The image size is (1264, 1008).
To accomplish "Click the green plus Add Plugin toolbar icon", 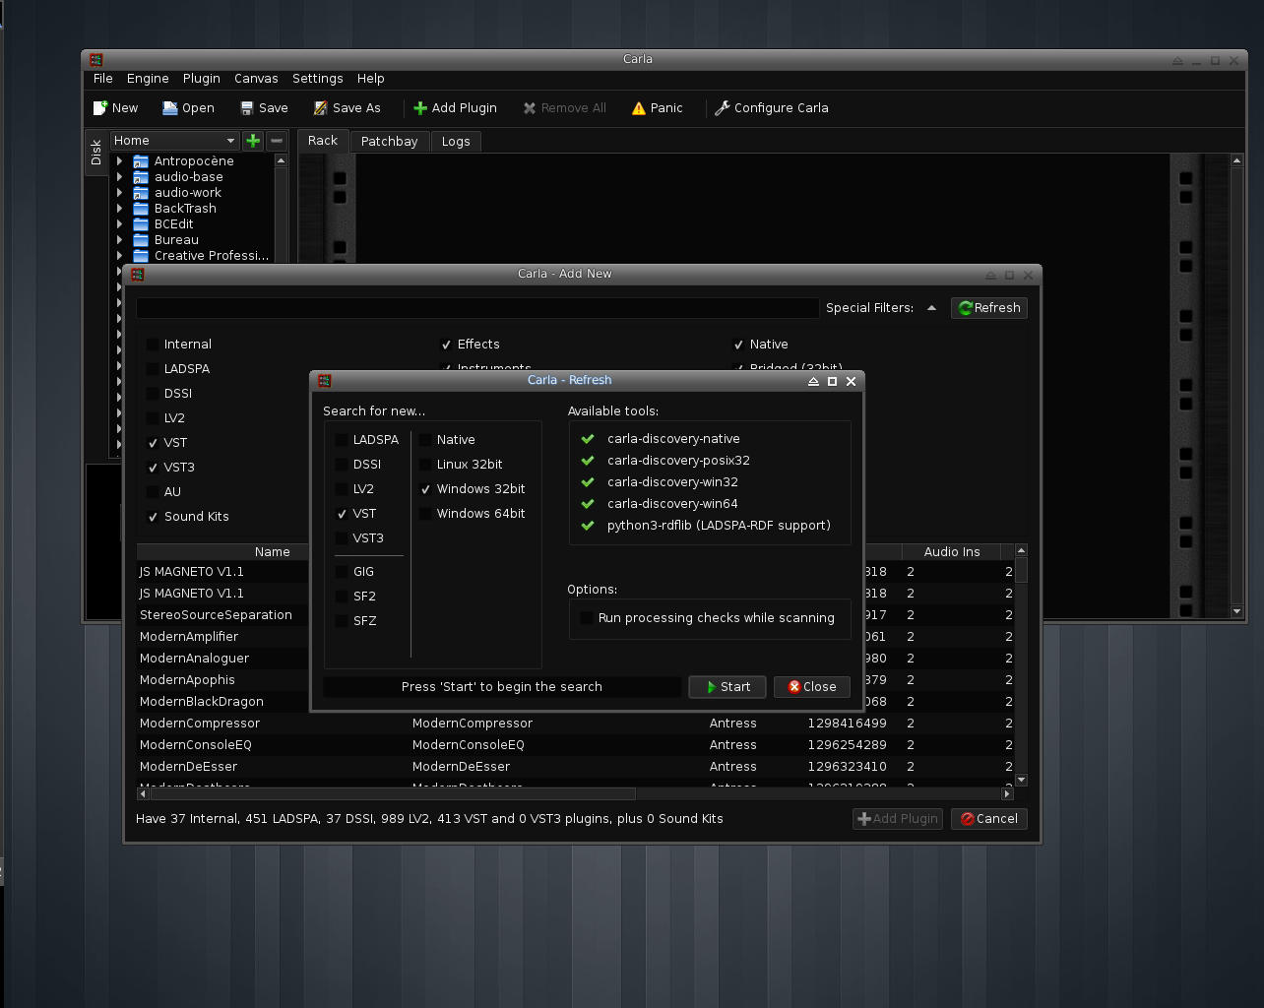I will point(420,108).
